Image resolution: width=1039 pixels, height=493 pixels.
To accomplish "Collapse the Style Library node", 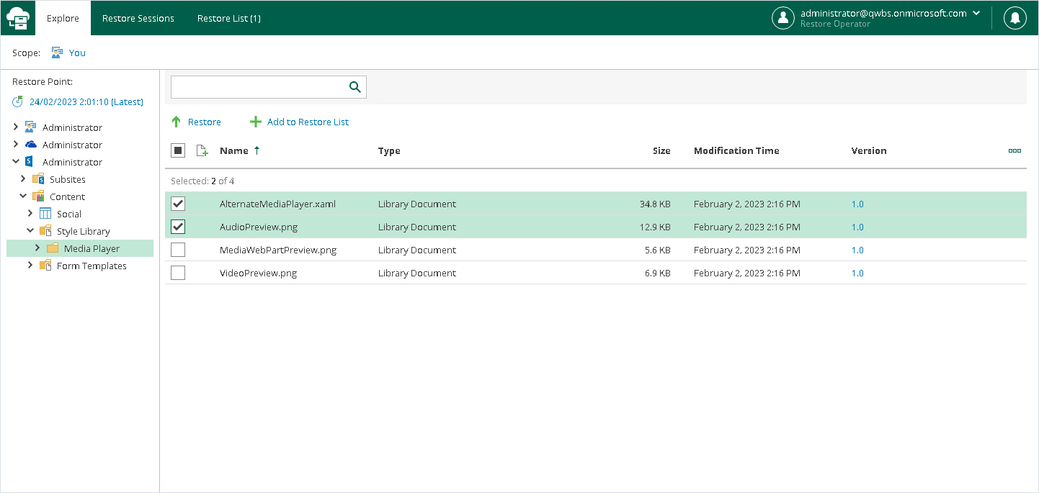I will coord(30,231).
